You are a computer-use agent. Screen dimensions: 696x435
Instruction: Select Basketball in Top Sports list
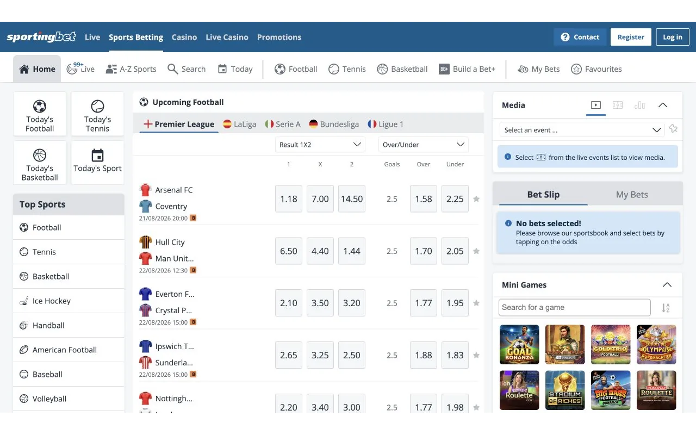69,276
